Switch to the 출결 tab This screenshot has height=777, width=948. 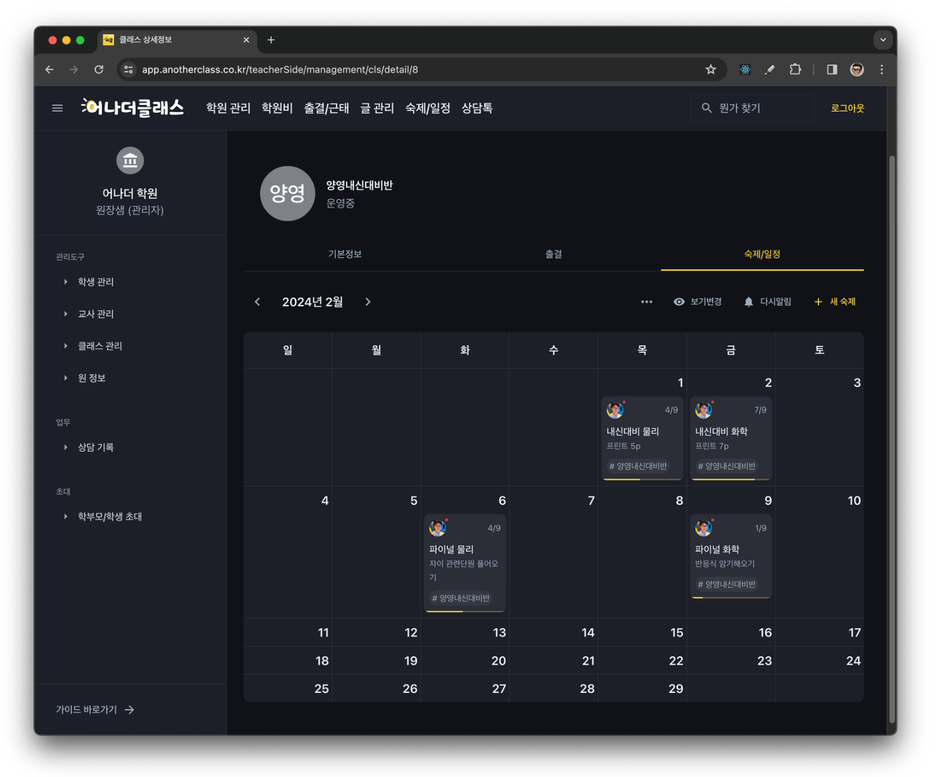click(x=554, y=254)
